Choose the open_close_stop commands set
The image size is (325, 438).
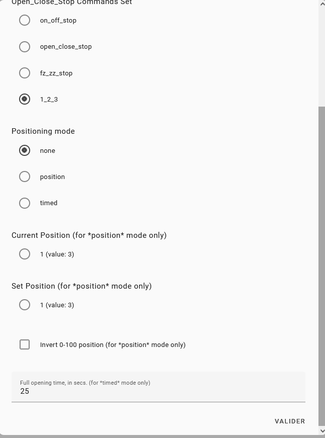[25, 47]
